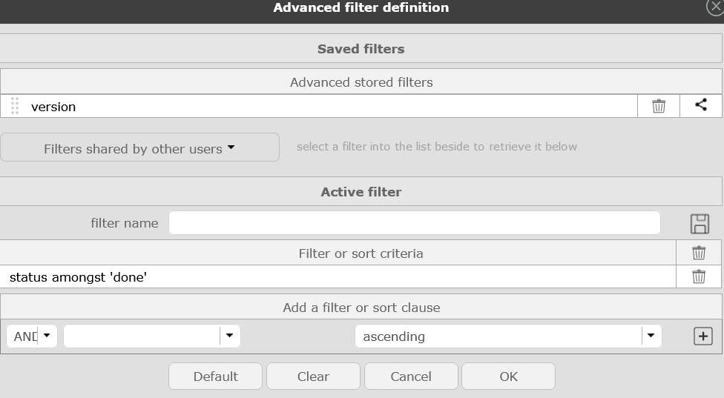This screenshot has height=398, width=724.
Task: Close the Advanced filter definition dialog
Action: [716, 6]
